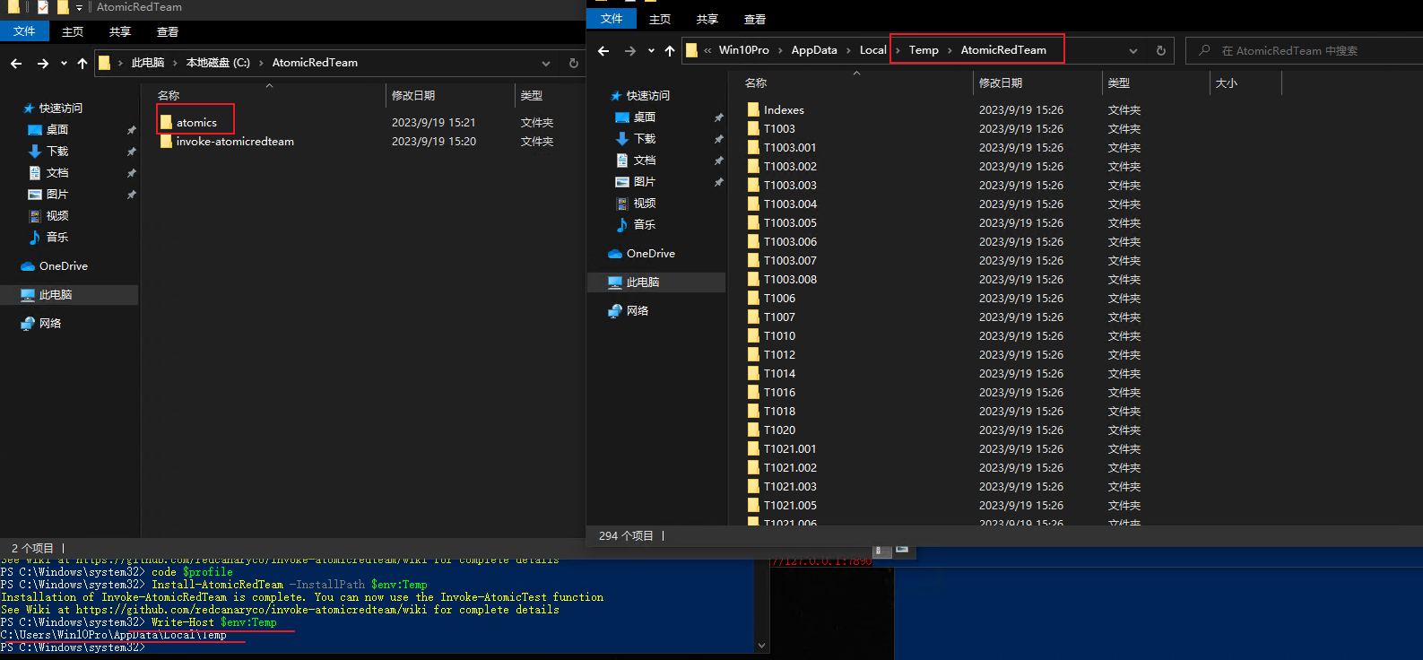Open 图片 in left window sidebar
The width and height of the screenshot is (1423, 660).
(x=57, y=195)
